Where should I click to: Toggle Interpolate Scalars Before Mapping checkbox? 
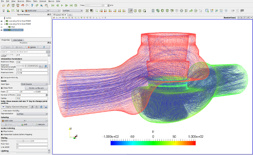(2, 134)
